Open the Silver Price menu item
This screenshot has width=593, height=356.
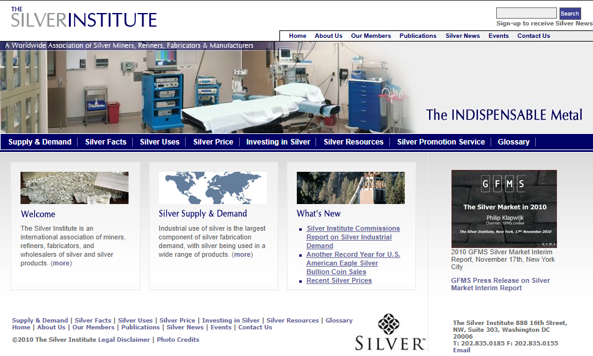point(213,142)
